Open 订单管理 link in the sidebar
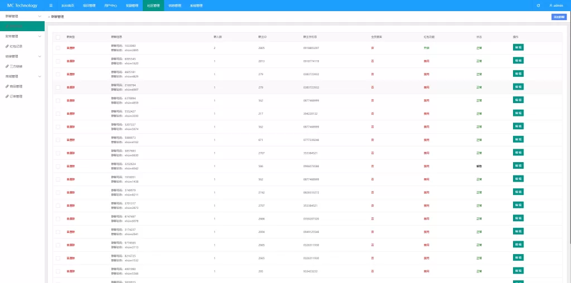Viewport: 571px width, 283px height. tap(14, 96)
